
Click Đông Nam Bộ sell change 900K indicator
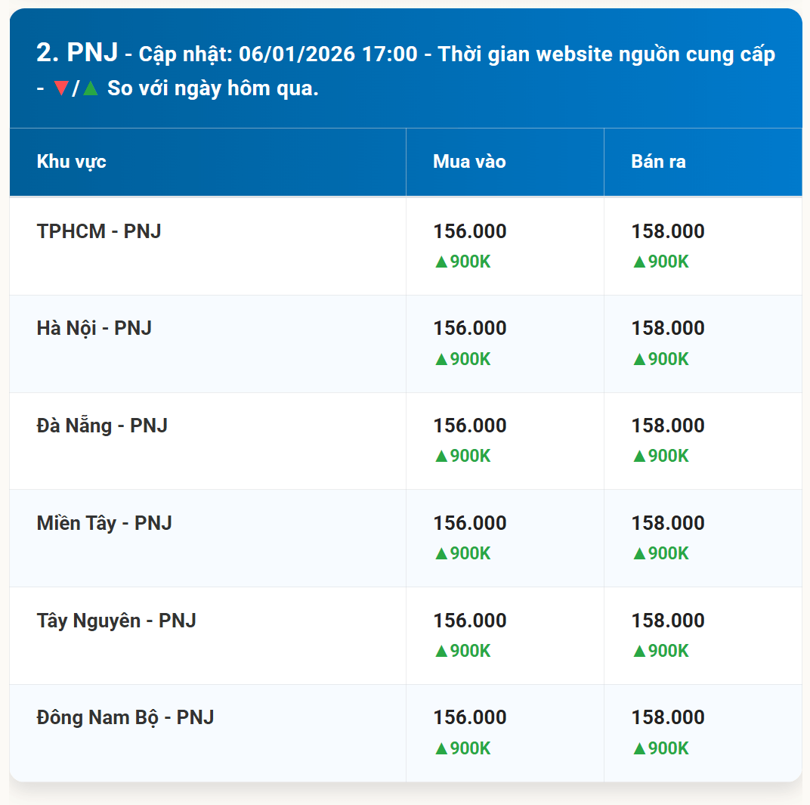pos(661,748)
